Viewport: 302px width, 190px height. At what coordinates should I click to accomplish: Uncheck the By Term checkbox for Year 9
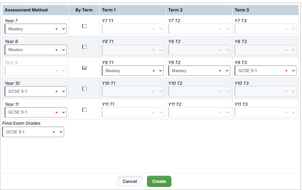(x=84, y=68)
